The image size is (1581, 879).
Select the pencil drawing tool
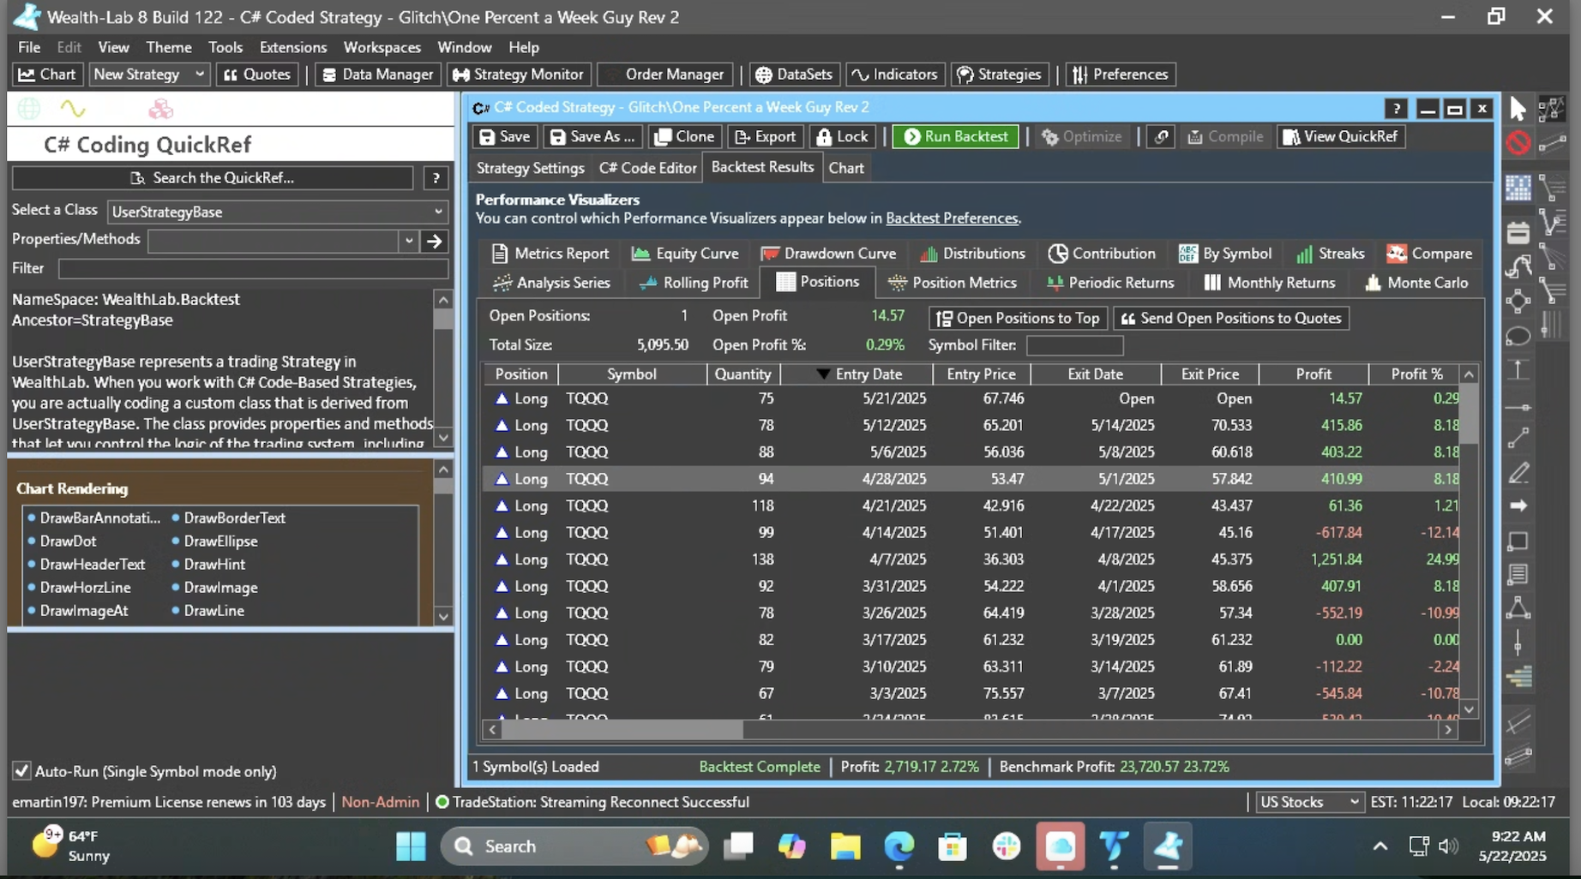coord(1518,473)
